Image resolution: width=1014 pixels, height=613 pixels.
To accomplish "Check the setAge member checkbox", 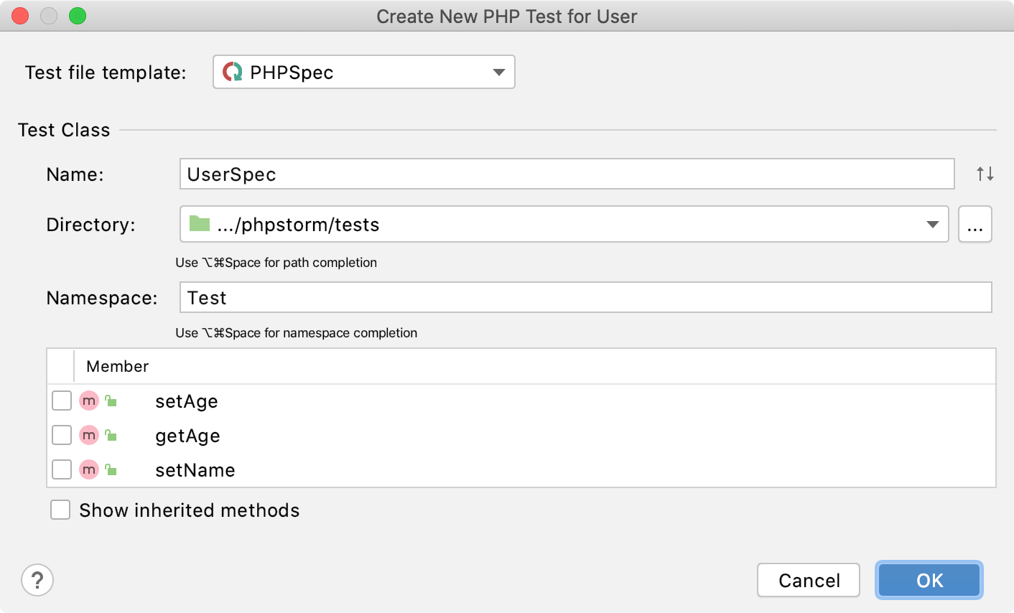I will pos(62,401).
